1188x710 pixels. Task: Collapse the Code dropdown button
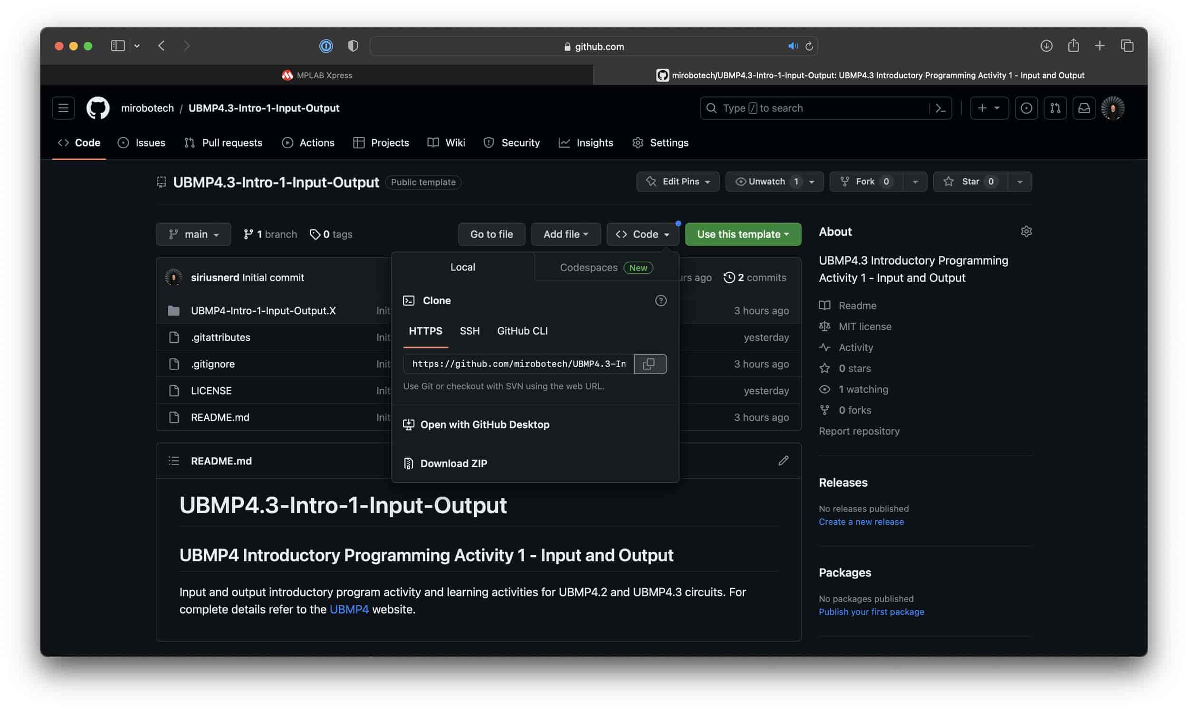642,234
